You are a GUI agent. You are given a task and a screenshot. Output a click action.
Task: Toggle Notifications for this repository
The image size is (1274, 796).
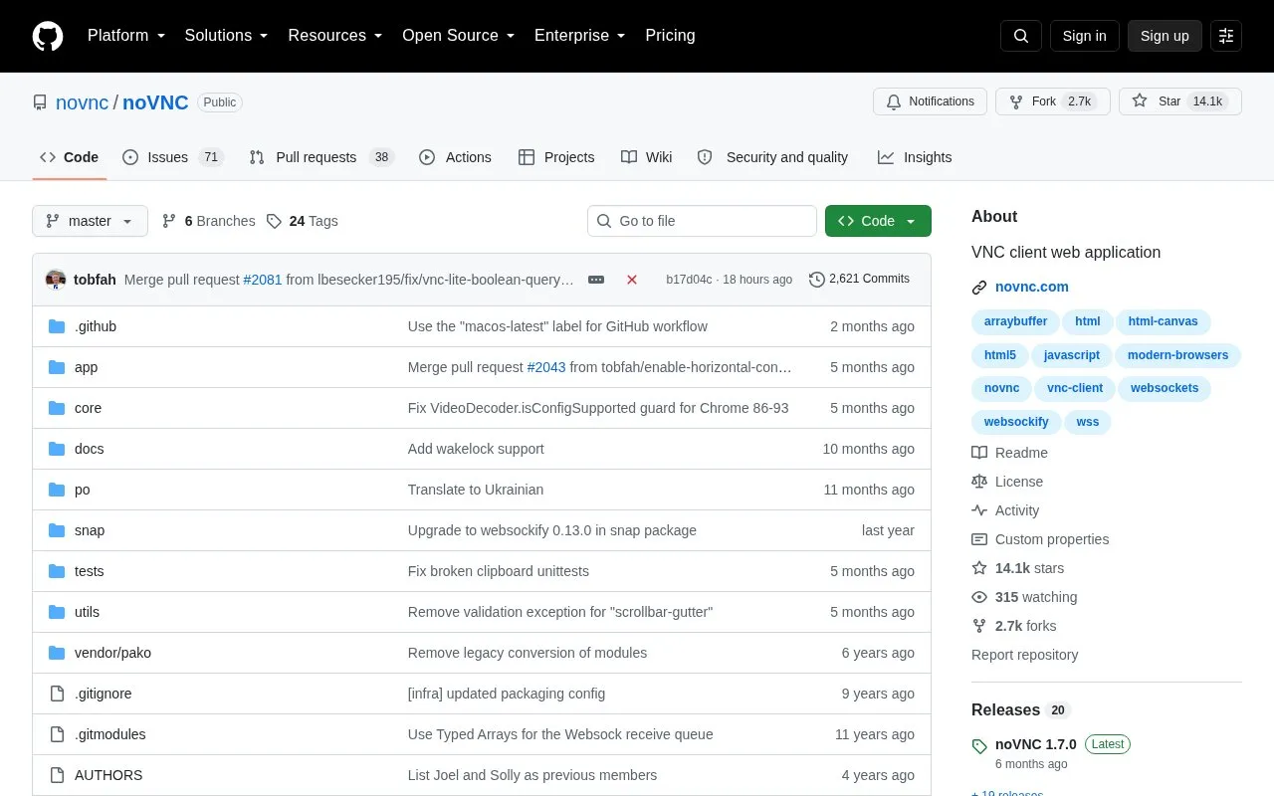[930, 101]
